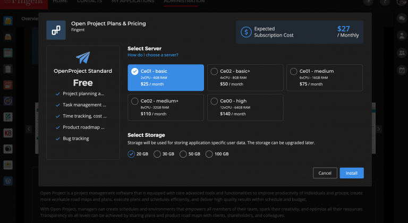Choose 30 GB storage
Screen dimensions: 408x223
tap(164, 154)
